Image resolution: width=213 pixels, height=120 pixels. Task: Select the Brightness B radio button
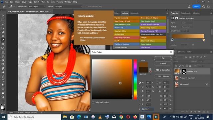pos(140,91)
